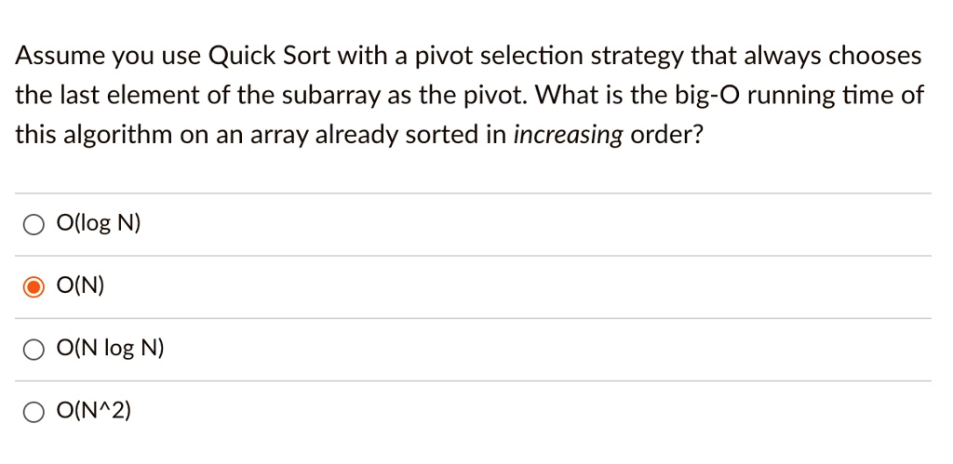
Task: Click the word order? ending the question
Action: coord(666,136)
